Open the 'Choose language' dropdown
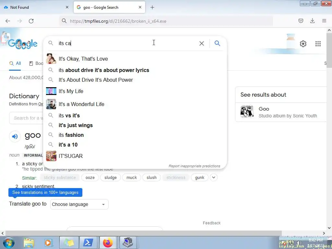Screen dimensions: 332x249 pyautogui.click(x=79, y=204)
